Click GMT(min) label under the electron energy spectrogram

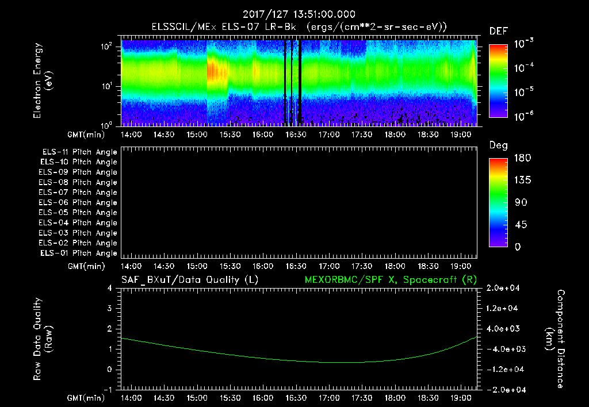[x=86, y=135]
